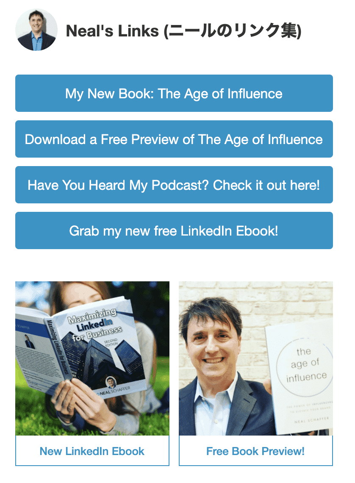Screen dimensions: 355x483
Task: Click the Neal's Links page title
Action: pyautogui.click(x=183, y=31)
